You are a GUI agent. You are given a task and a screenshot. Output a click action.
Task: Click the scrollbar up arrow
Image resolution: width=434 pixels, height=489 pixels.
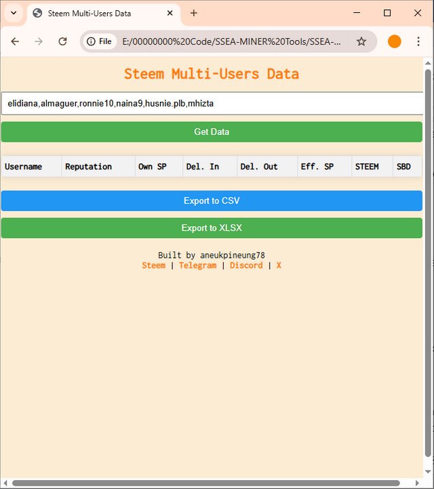click(x=428, y=63)
